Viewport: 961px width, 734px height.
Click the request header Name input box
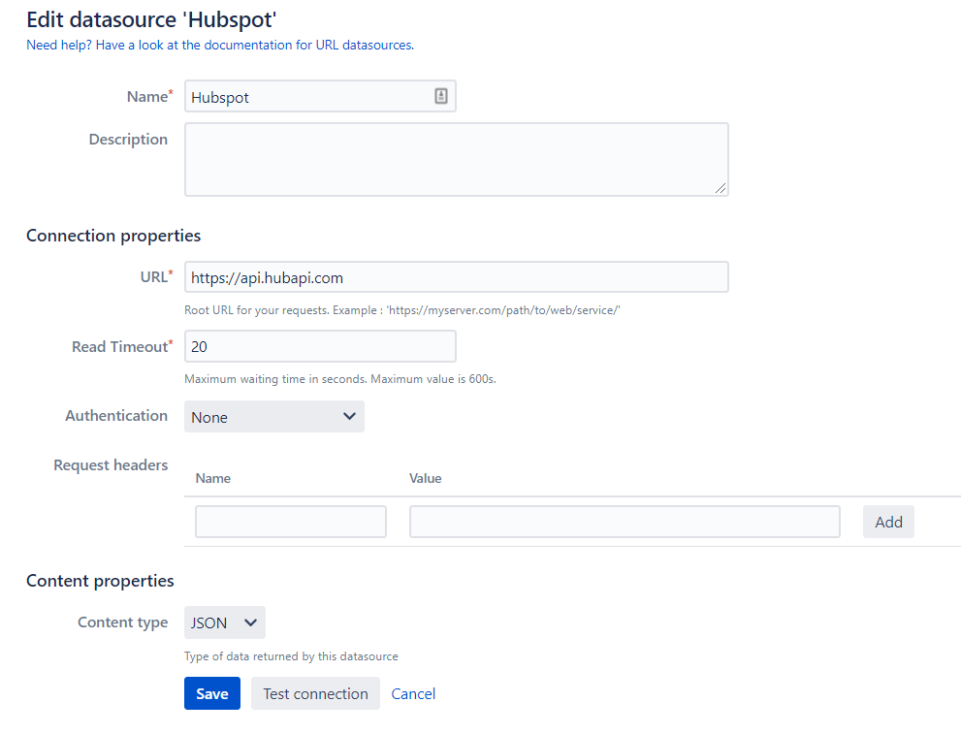coord(290,522)
